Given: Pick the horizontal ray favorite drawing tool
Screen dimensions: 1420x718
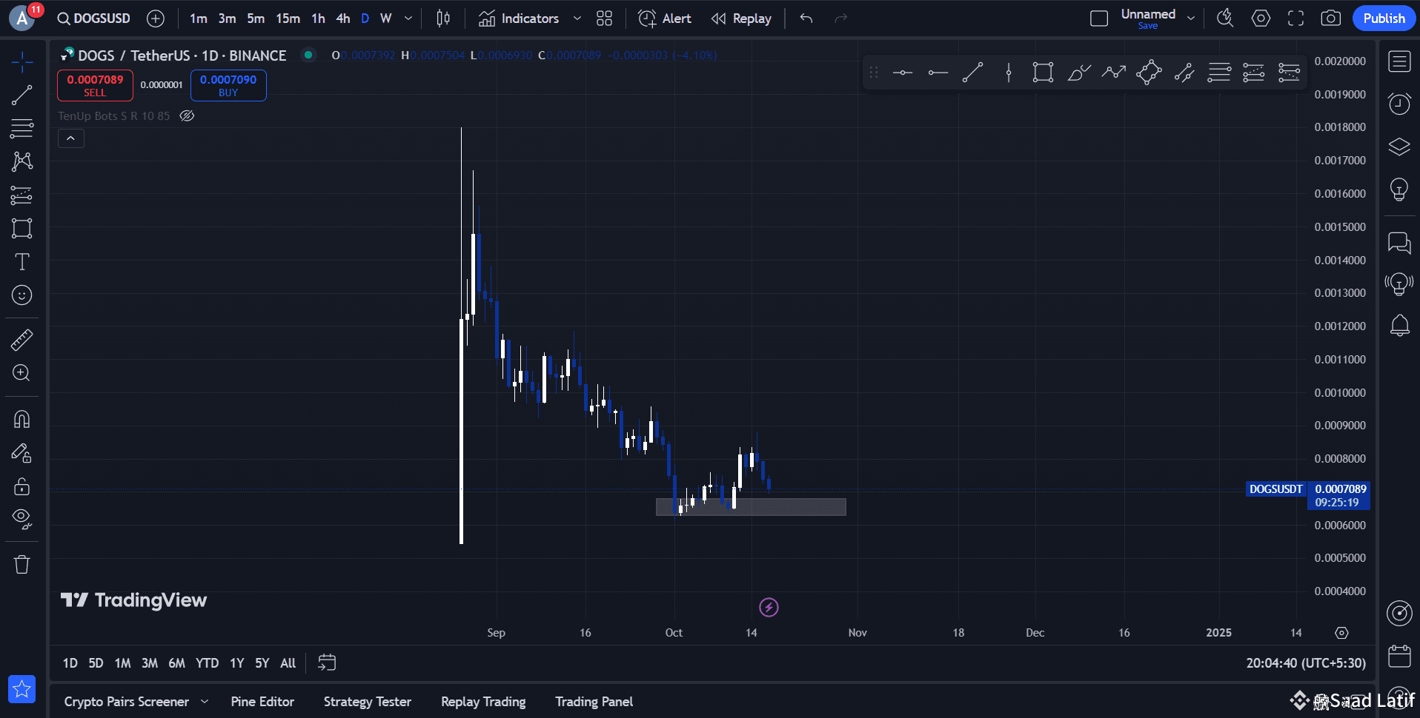Looking at the screenshot, I should [x=938, y=73].
